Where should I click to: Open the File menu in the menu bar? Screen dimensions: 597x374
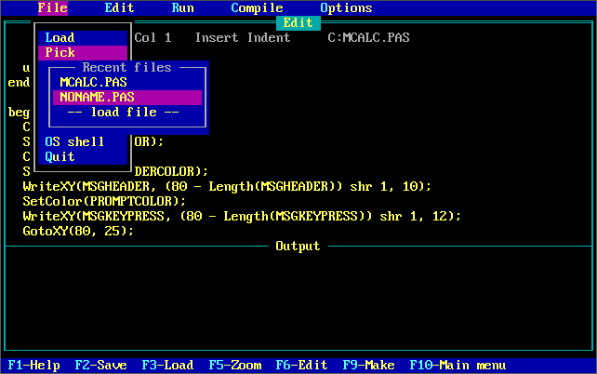click(x=52, y=7)
